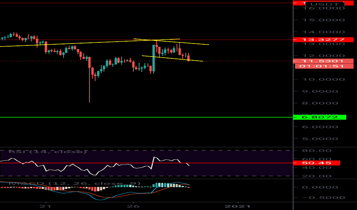The width and height of the screenshot is (357, 210).
Task: Click the 10.0000 price axis tick
Action: click(323, 79)
